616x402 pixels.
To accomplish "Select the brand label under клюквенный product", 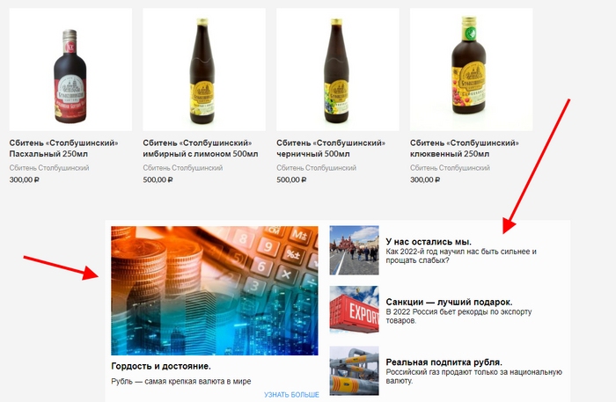I will (450, 168).
